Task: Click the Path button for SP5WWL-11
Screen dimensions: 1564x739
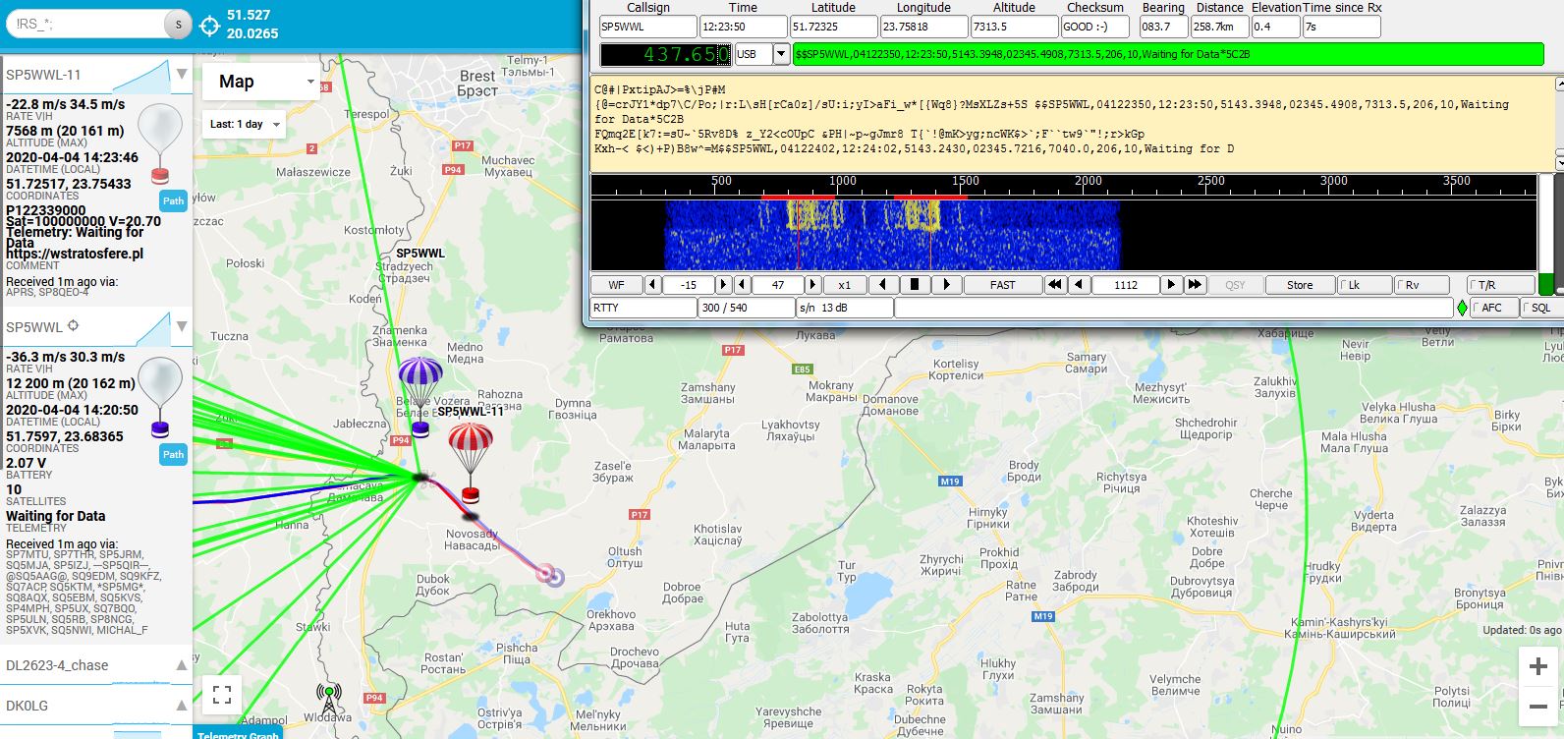Action: click(174, 200)
